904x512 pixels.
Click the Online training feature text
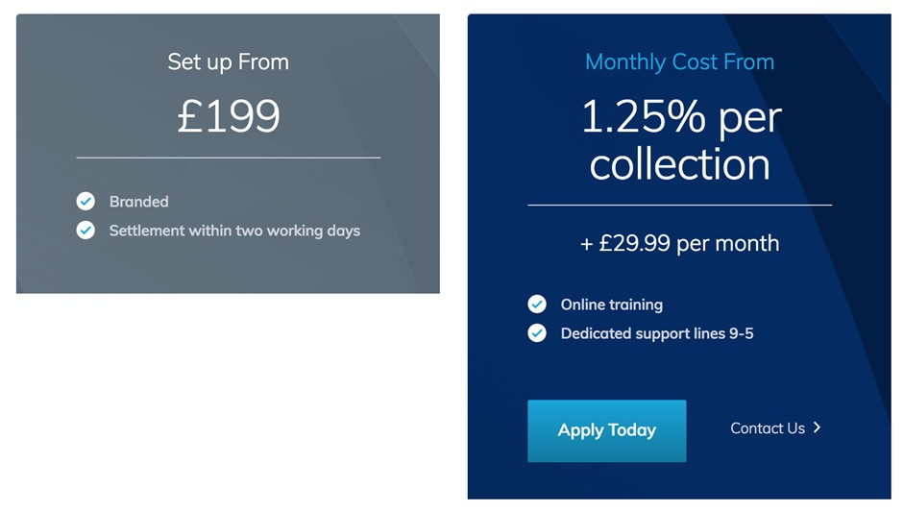[612, 305]
